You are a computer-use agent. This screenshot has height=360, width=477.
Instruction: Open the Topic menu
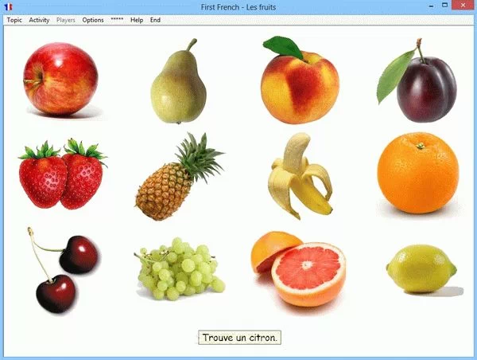14,20
